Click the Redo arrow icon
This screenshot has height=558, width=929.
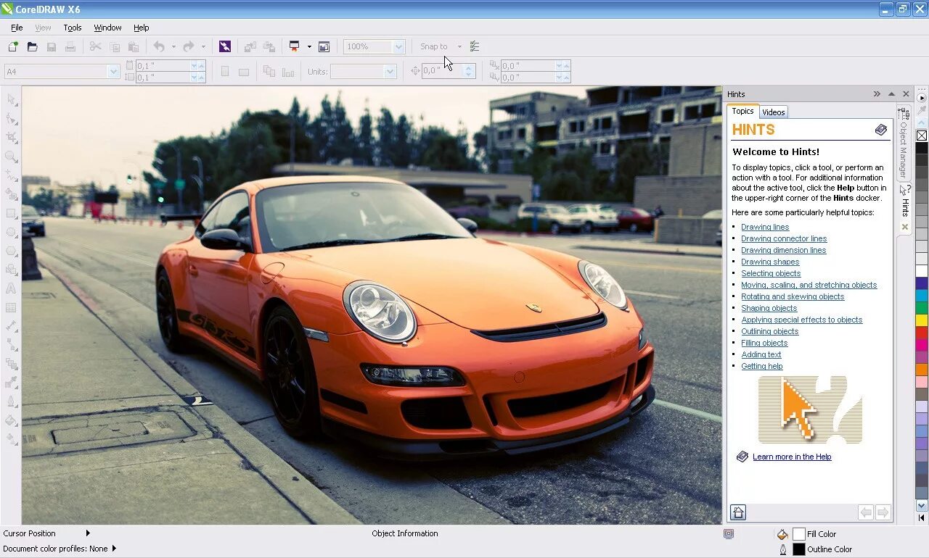coord(189,46)
